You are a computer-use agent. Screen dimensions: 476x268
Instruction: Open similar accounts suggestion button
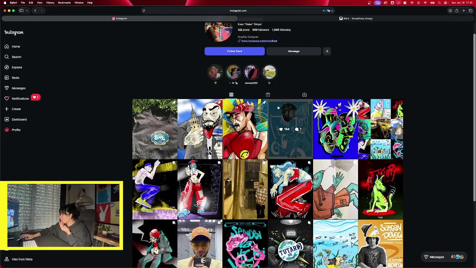click(327, 51)
